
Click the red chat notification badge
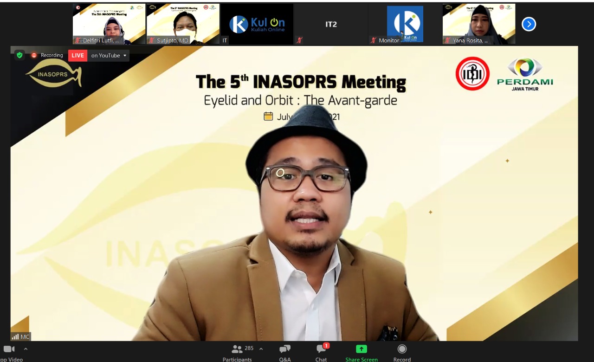(326, 346)
